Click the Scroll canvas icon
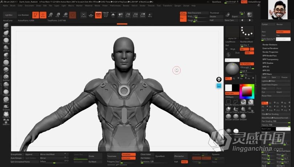 [121, 15]
